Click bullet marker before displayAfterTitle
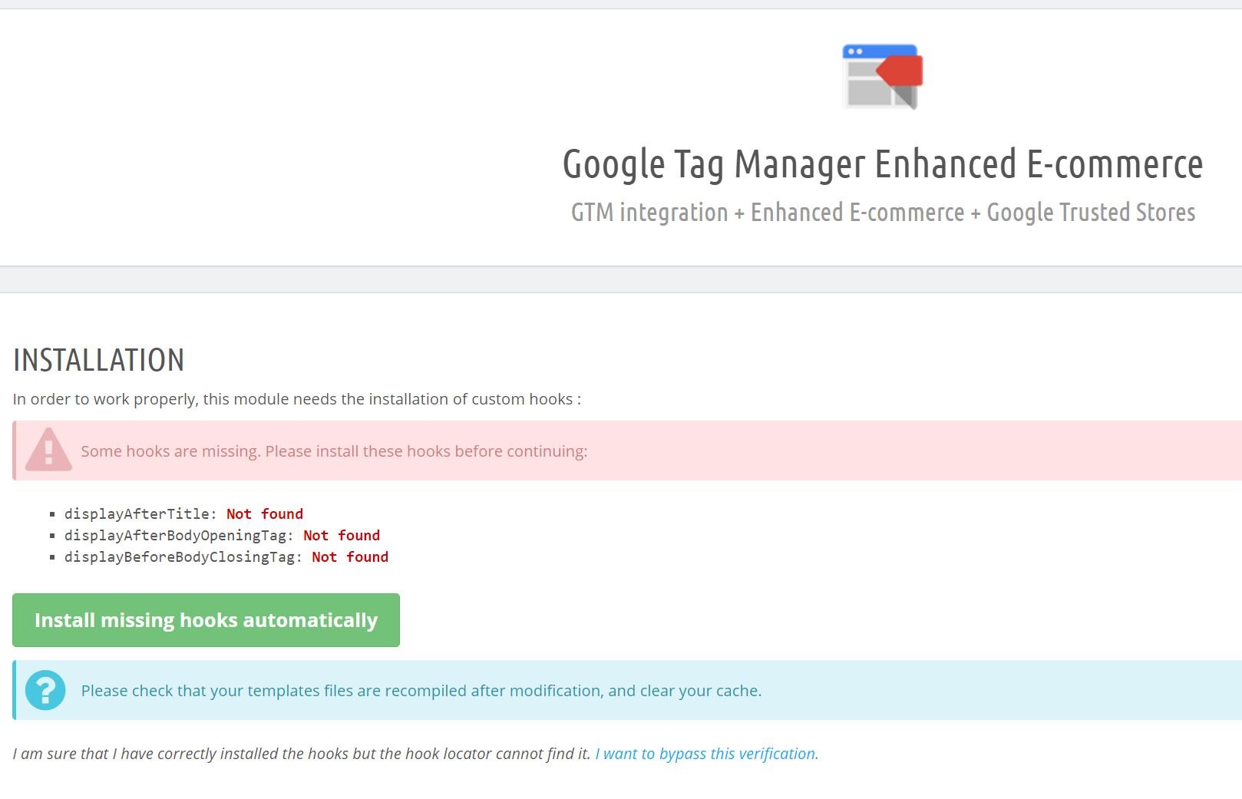 [52, 514]
